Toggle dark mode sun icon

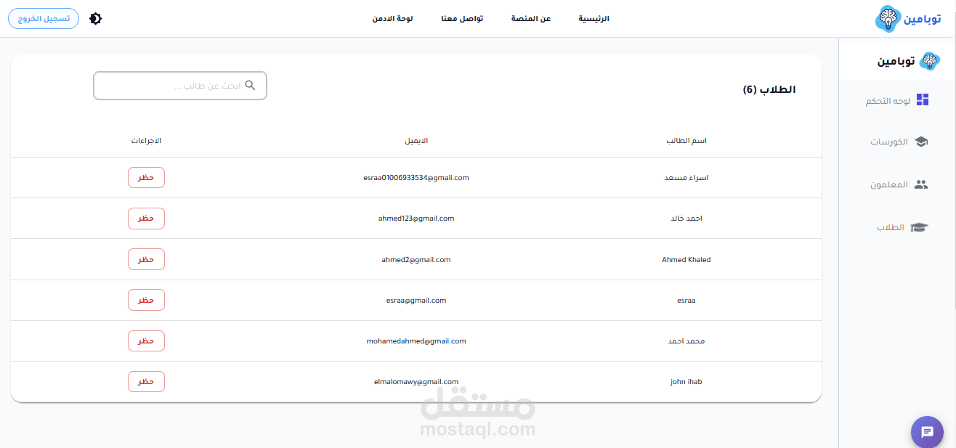95,19
